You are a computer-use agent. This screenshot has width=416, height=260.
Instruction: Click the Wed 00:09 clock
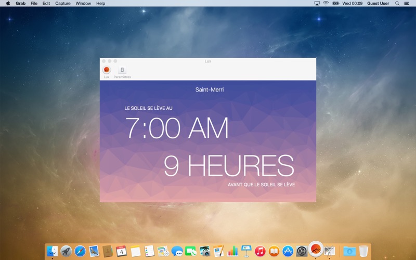(x=353, y=3)
